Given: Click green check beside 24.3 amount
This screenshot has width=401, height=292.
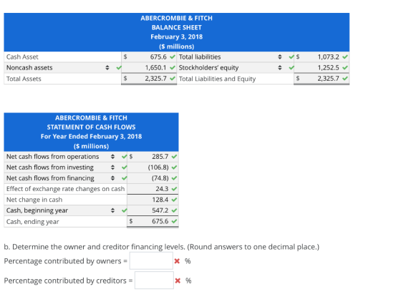Looking at the screenshot, I should (175, 189).
